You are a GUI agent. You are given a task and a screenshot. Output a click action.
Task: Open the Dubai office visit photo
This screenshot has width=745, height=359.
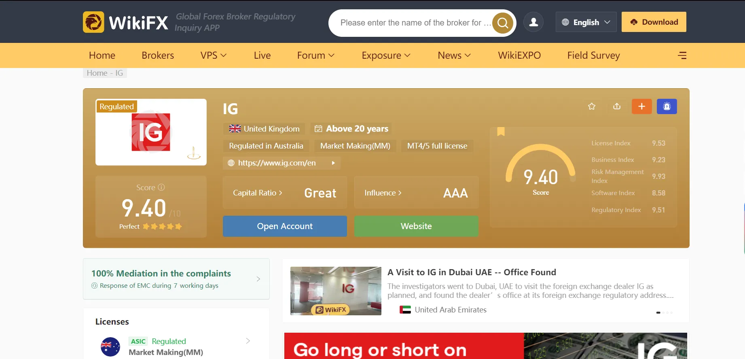point(336,291)
